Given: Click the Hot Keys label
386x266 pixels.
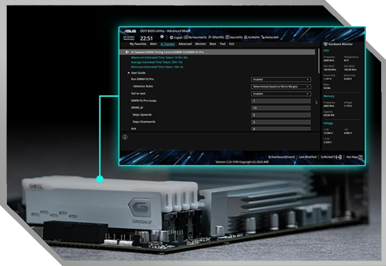Looking at the screenshot, I should click(x=352, y=157).
